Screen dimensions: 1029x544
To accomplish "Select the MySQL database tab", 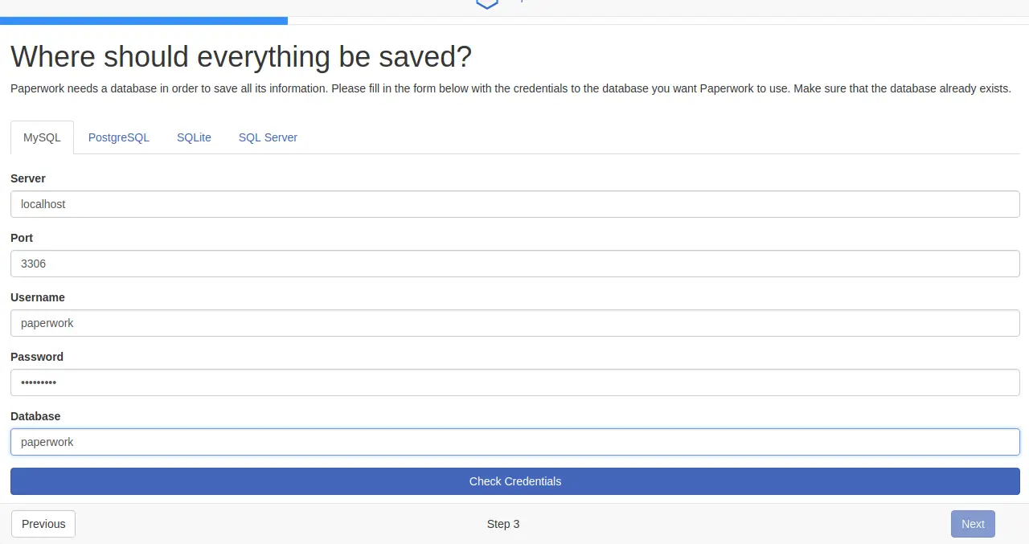I will (x=42, y=137).
